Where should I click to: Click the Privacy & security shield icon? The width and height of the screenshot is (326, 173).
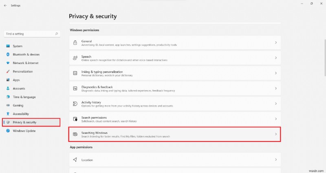pos(8,122)
